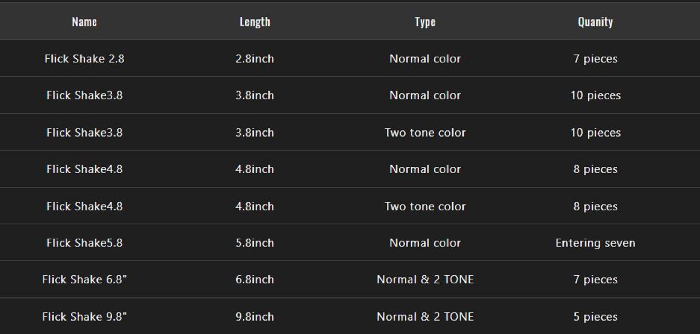
Task: Click the Entering seven quantity cell
Action: 595,243
